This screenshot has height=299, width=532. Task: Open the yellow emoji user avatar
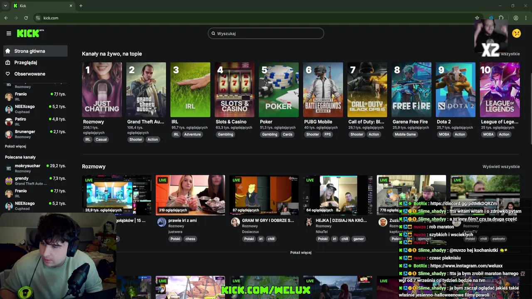click(x=517, y=33)
